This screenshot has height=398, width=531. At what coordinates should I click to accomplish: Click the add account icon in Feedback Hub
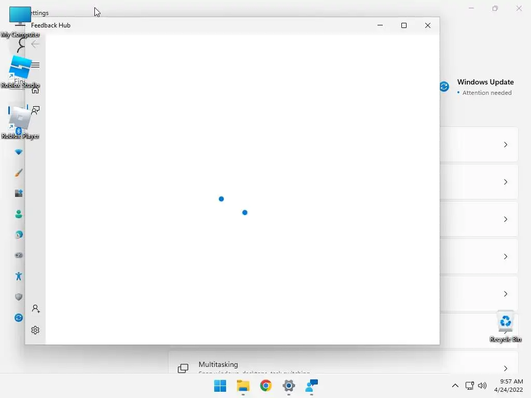click(36, 309)
